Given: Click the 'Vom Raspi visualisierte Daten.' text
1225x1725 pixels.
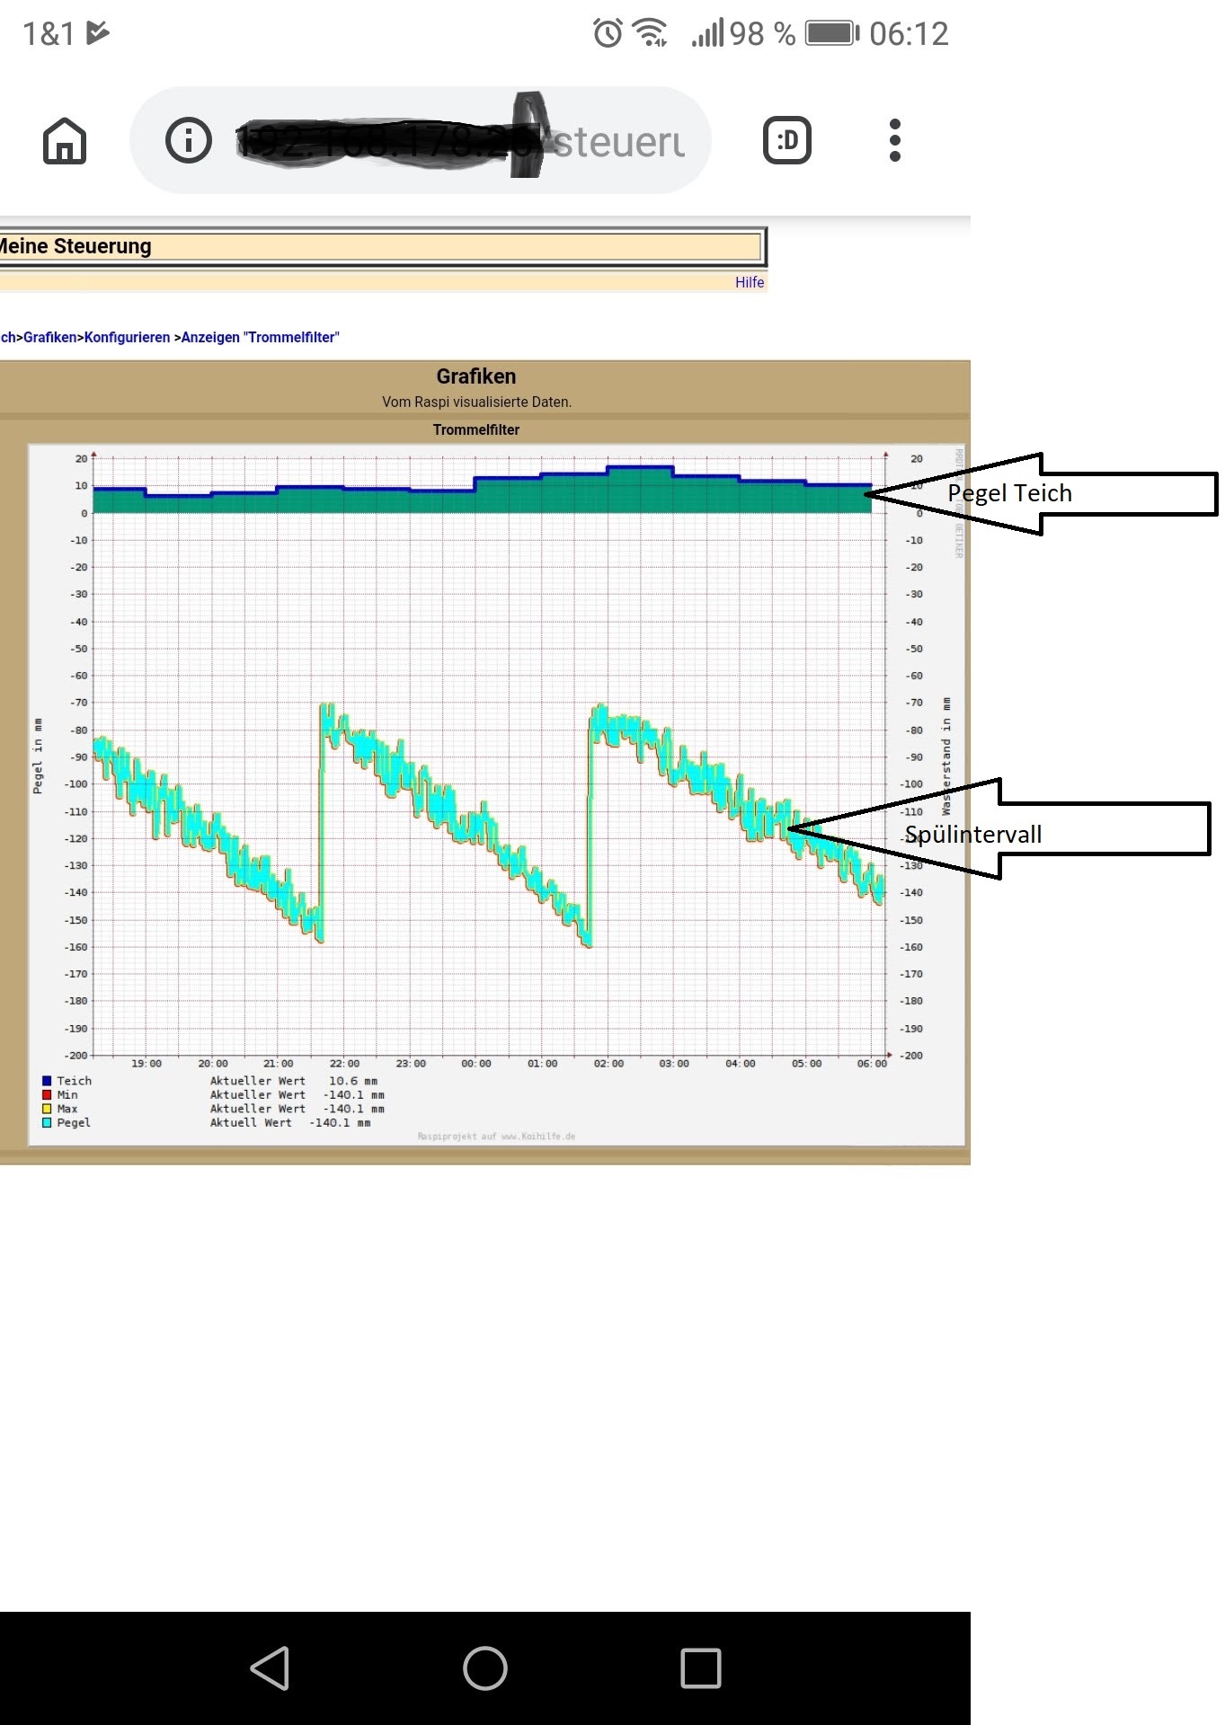Looking at the screenshot, I should (x=476, y=402).
